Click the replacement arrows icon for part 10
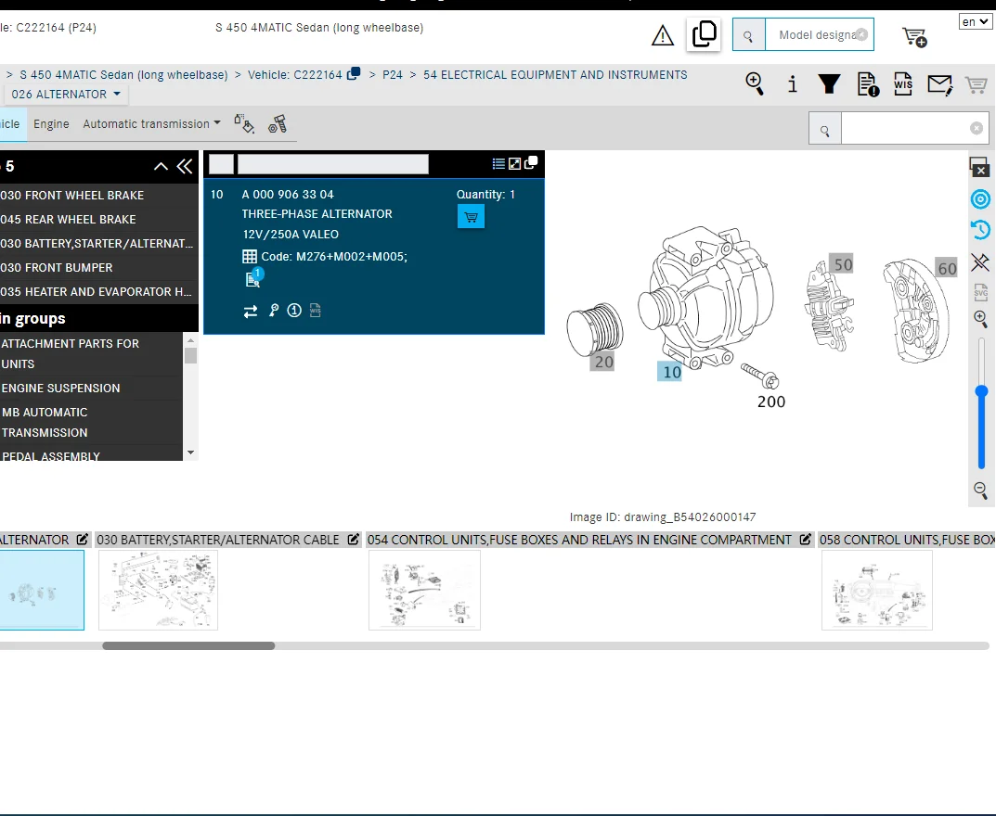Viewport: 996px width, 816px height. [x=251, y=311]
